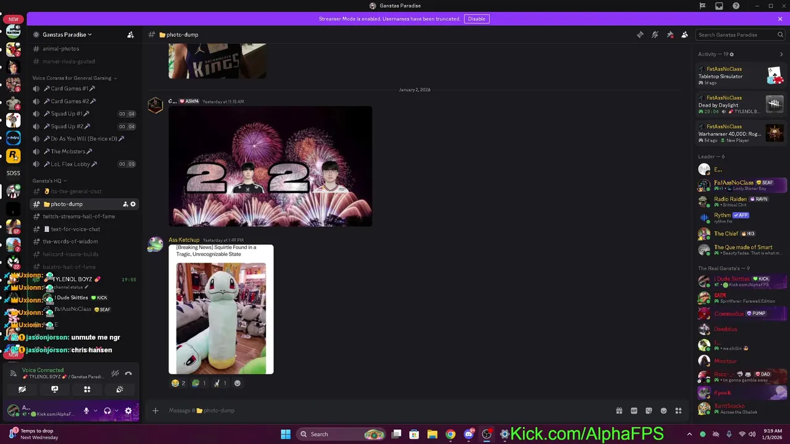Viewport: 790px width, 444px height.
Task: Start an Activity from voice panel
Action: click(87, 389)
